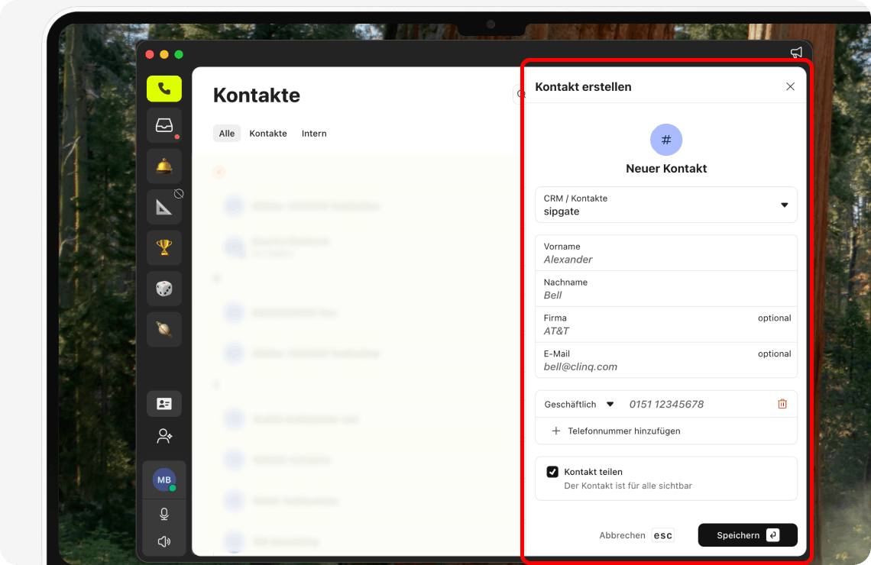
Task: Mute the microphone in the sidebar
Action: pos(164,513)
